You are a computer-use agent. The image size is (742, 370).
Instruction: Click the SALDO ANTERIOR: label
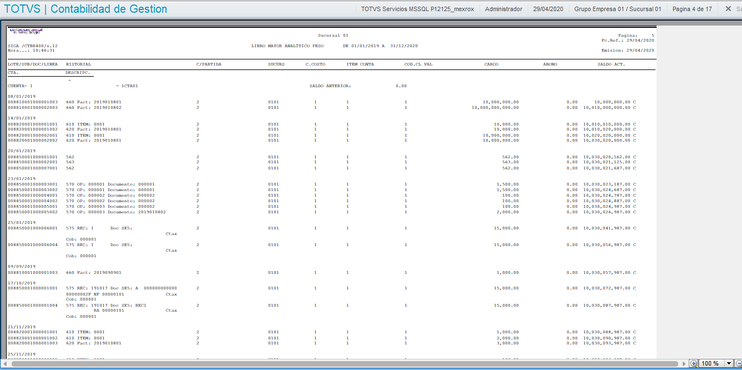[330, 86]
